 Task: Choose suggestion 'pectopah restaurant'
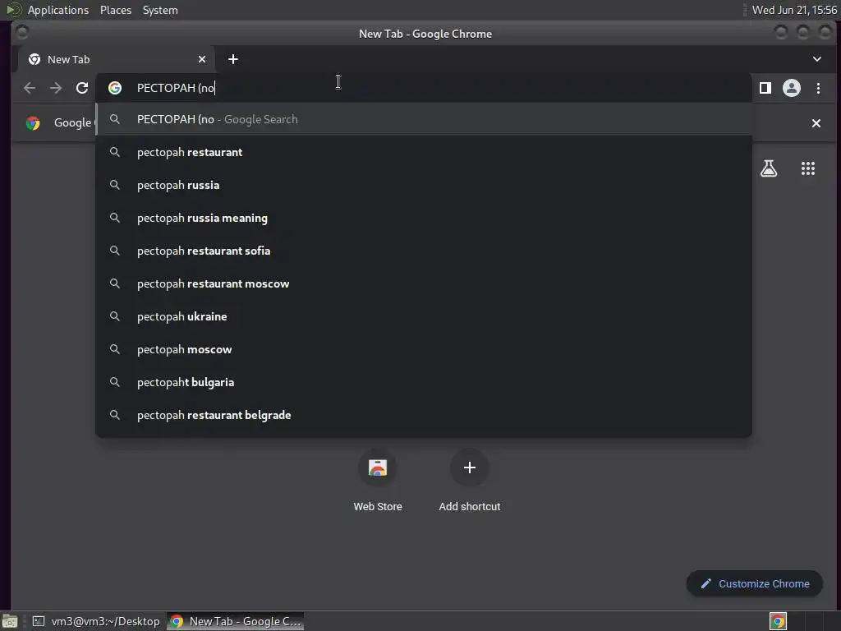click(x=424, y=152)
